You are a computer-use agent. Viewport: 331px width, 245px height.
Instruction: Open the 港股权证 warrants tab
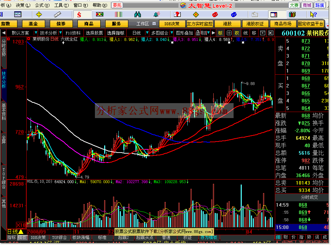pos(255,24)
